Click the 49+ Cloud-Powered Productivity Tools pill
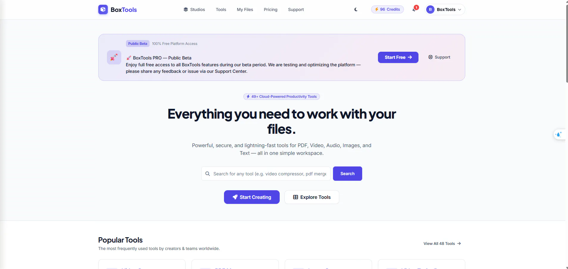 (281, 97)
